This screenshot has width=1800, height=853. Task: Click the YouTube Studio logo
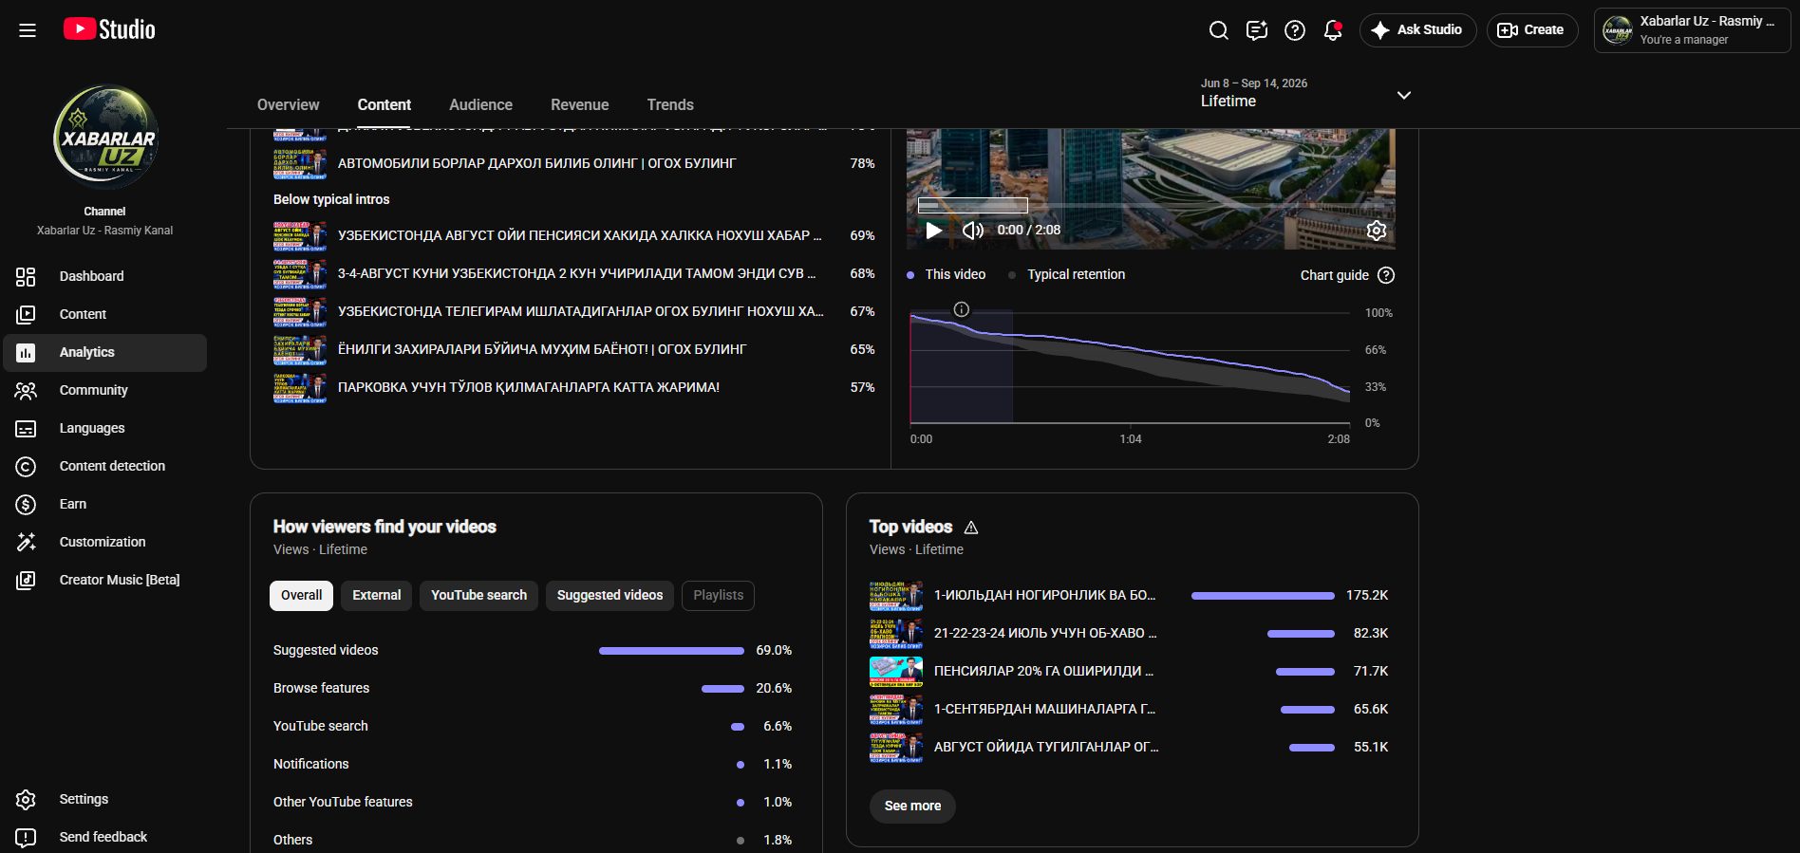click(109, 29)
